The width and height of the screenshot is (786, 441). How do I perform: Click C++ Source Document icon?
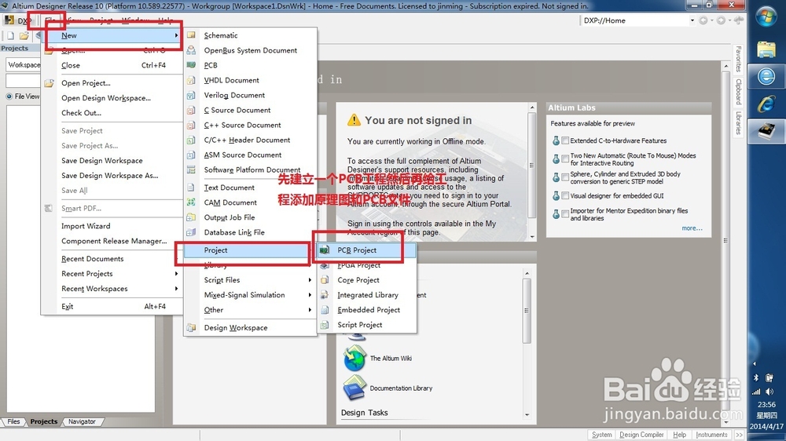[x=191, y=125]
